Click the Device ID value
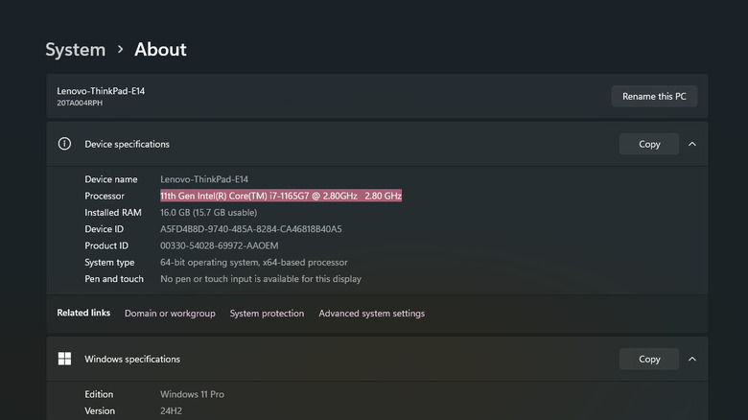The image size is (748, 420). point(250,229)
